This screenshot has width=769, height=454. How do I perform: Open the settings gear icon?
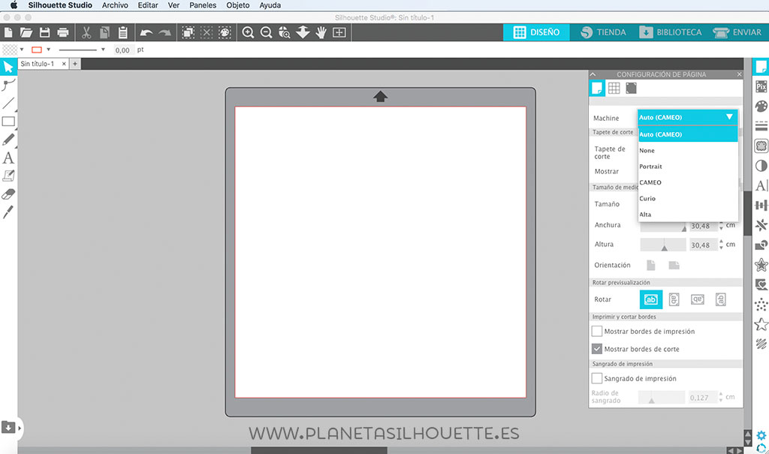click(761, 435)
